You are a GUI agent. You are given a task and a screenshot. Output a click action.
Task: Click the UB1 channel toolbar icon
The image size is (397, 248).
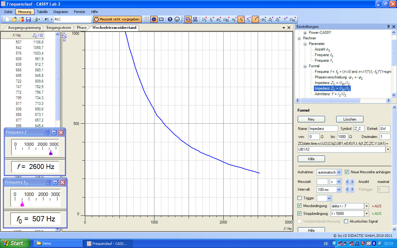coord(226,19)
